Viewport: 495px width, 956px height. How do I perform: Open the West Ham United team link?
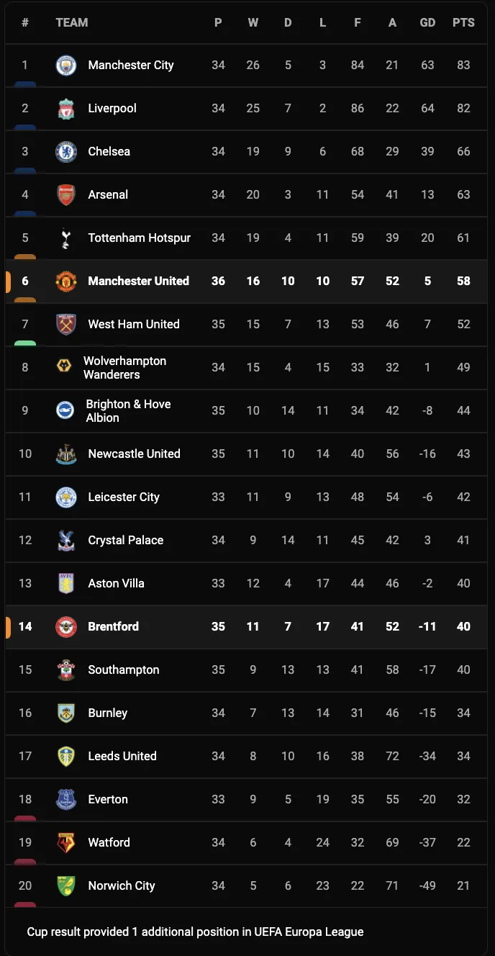click(x=134, y=325)
